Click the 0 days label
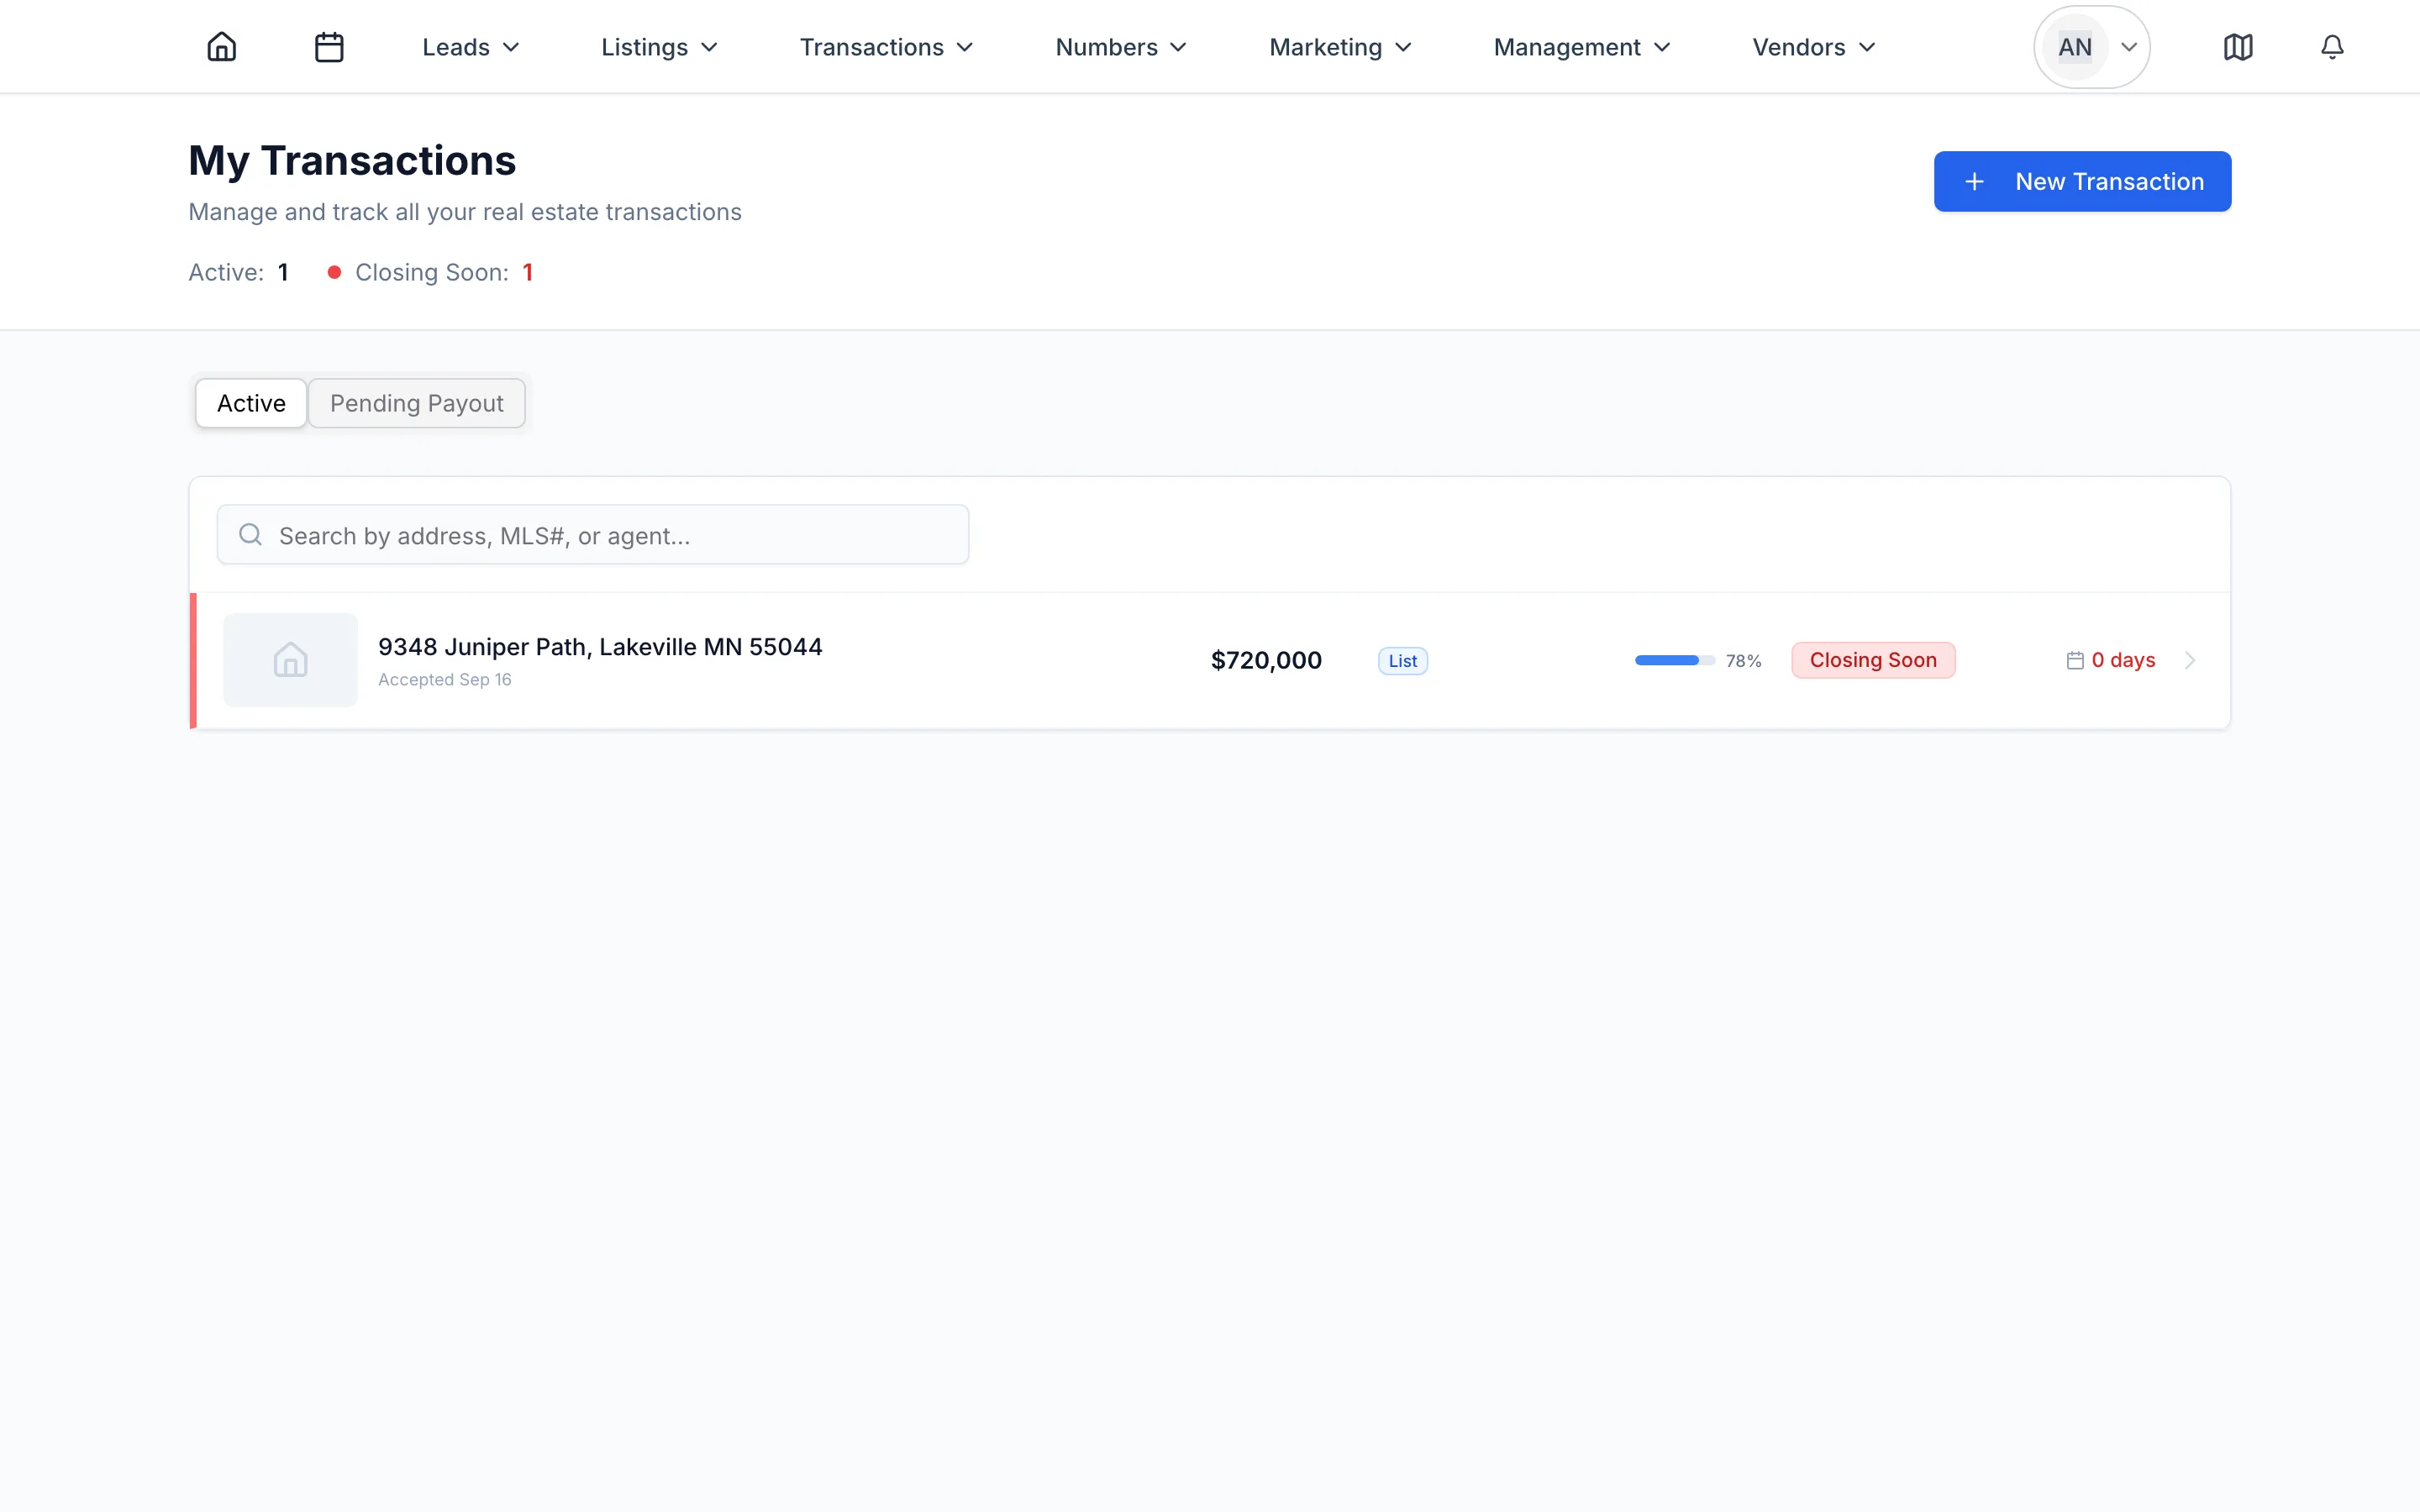The image size is (2420, 1512). [2123, 660]
